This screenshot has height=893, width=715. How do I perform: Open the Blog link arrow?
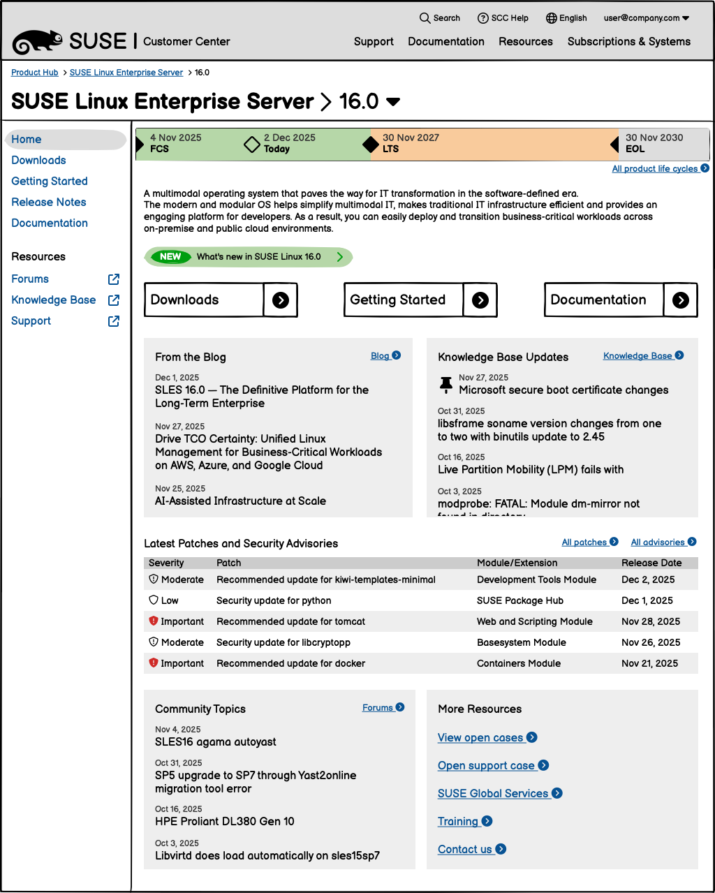point(396,355)
